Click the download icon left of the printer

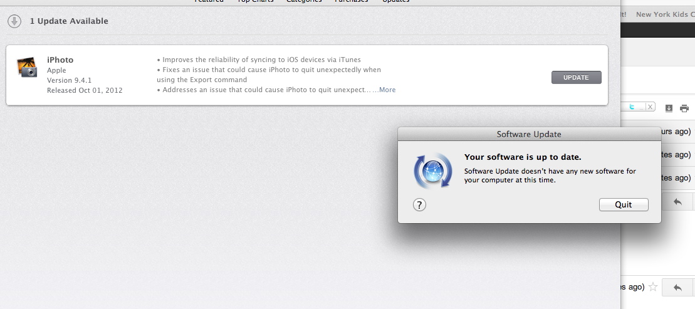(669, 108)
